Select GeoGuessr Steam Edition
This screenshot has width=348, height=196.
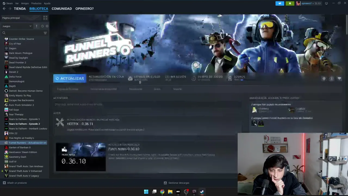click(x=23, y=152)
